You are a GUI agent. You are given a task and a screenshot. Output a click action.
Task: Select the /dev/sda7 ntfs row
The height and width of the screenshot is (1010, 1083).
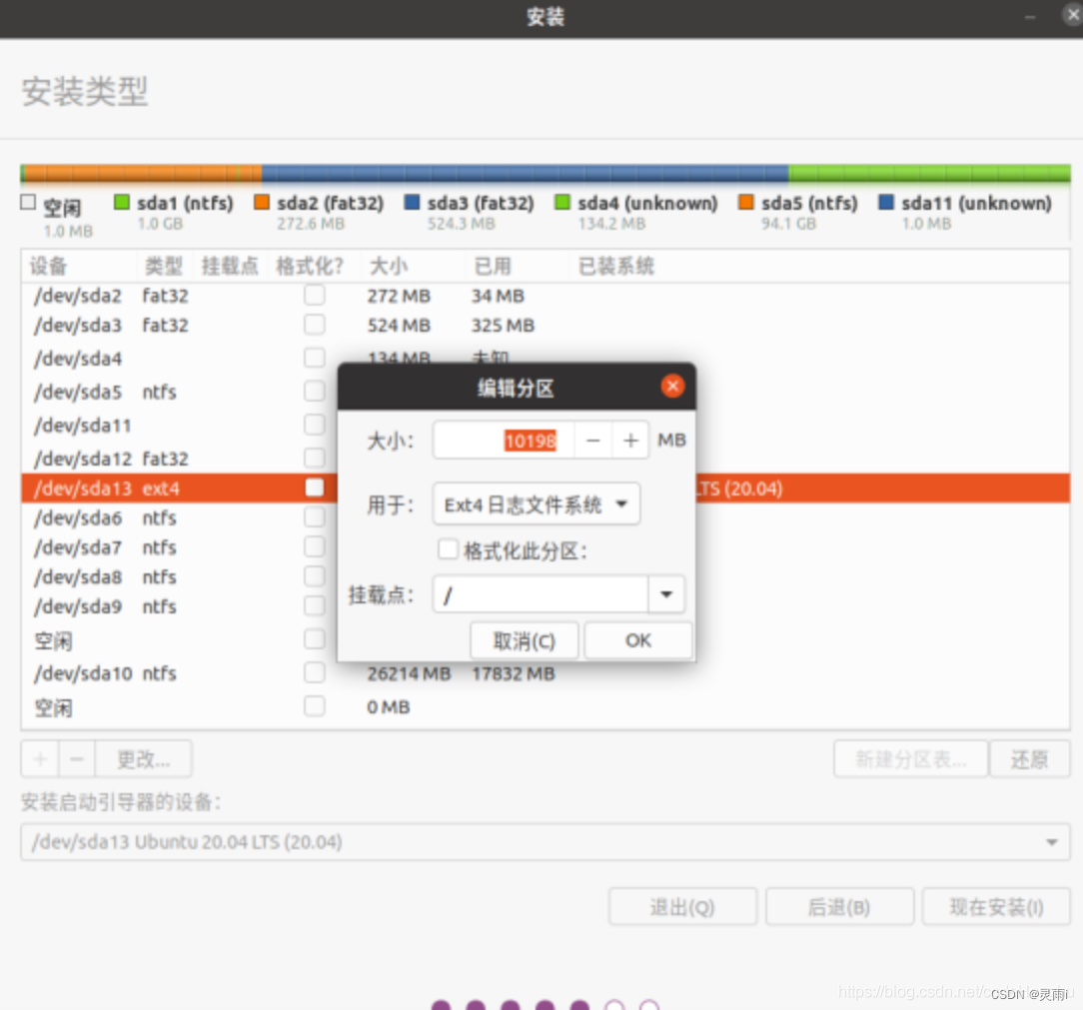(180, 547)
